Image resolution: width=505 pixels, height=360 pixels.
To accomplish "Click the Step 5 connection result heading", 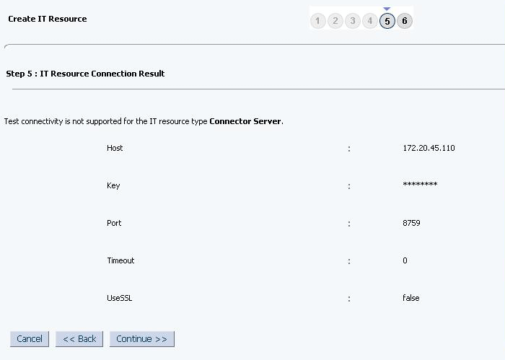I will (85, 74).
